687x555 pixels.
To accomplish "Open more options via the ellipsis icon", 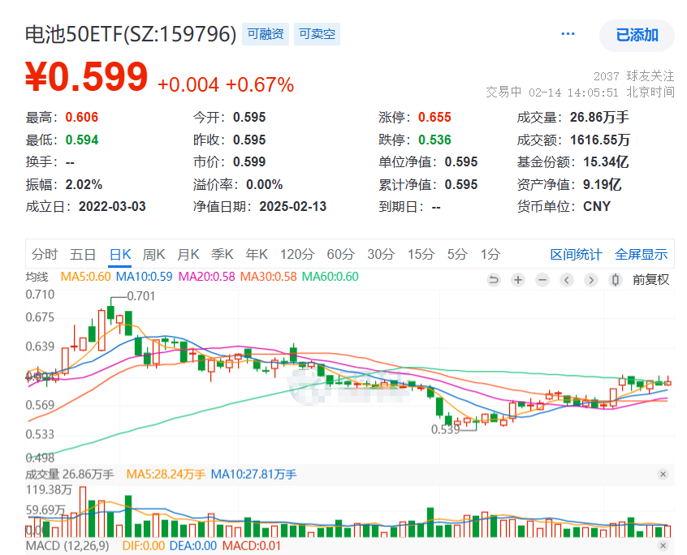I will coord(568,32).
